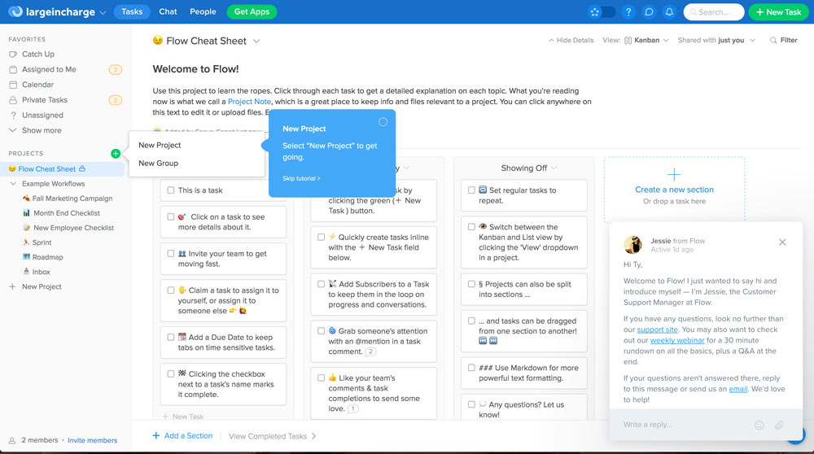This screenshot has width=814, height=454.
Task: Click the lock icon beside Flow Cheat Sheet
Action: (x=82, y=168)
